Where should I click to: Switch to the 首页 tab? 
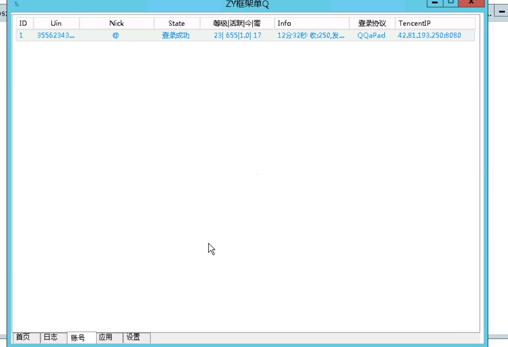tap(23, 337)
